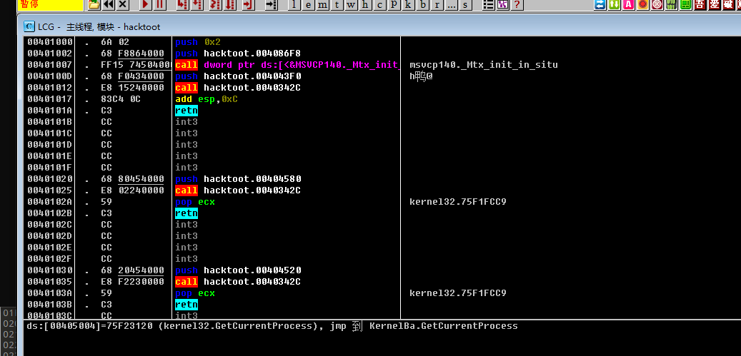Show Executable modules with the 'e' button
The image size is (741, 356).
pos(309,5)
